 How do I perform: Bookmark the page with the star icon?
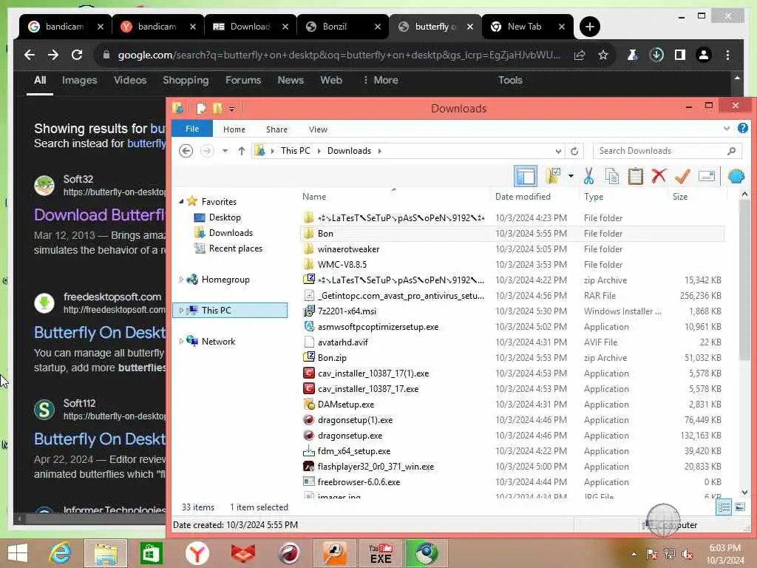(603, 55)
